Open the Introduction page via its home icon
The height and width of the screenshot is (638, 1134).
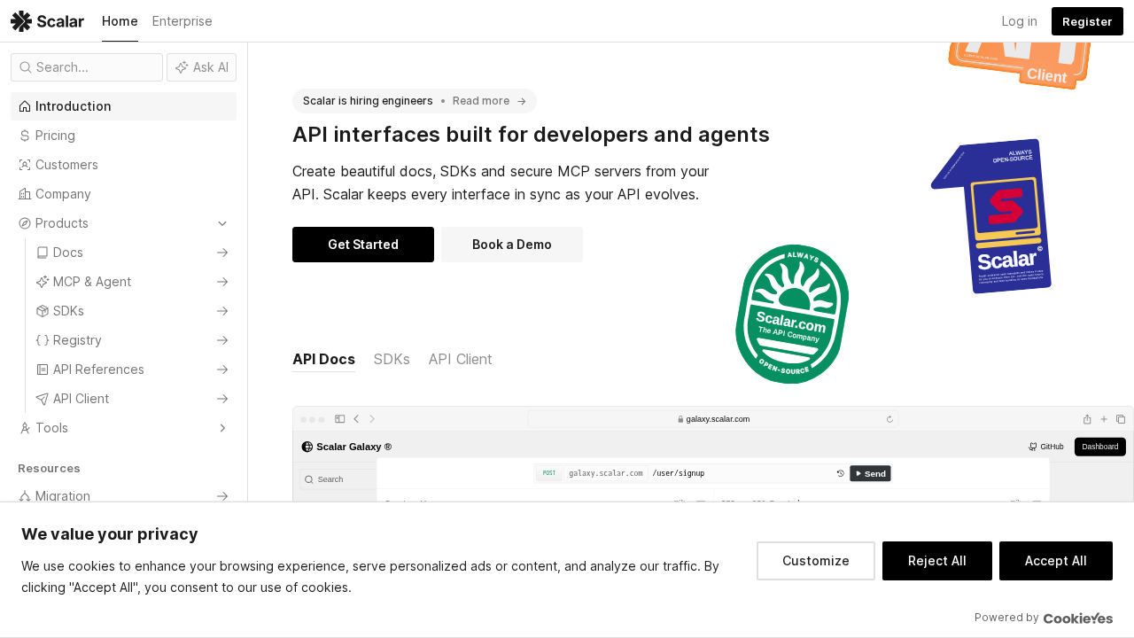(x=25, y=106)
